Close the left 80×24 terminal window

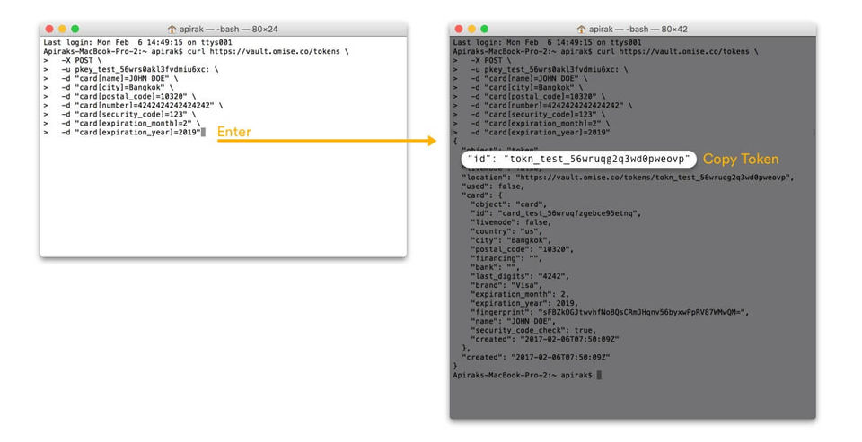pos(49,29)
